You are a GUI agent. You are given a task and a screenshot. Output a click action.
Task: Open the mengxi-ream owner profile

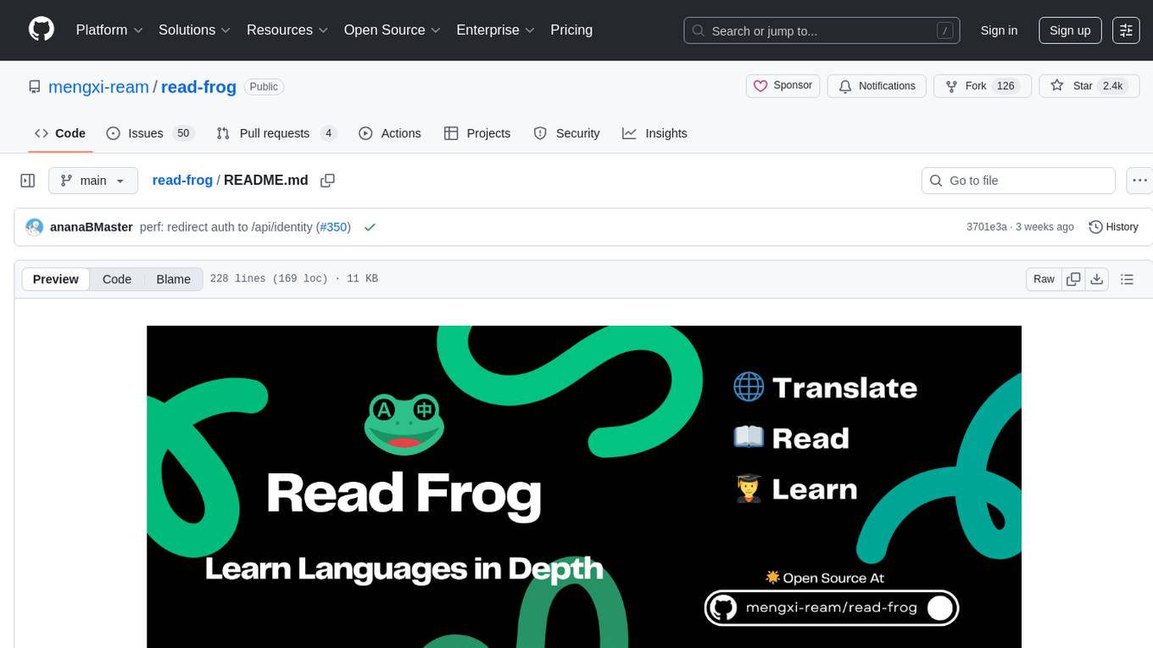(x=98, y=87)
